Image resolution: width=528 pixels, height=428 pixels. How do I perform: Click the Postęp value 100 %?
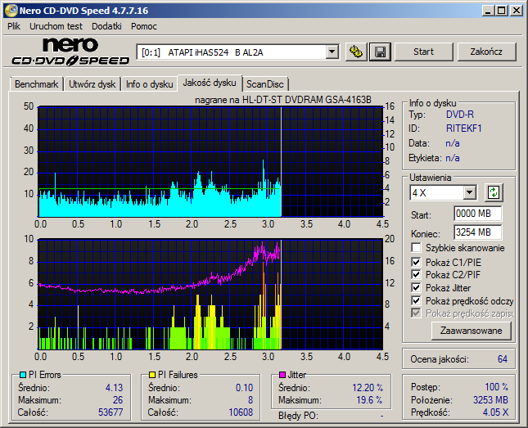tap(496, 387)
